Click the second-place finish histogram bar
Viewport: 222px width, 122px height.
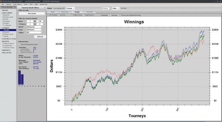pyautogui.click(x=22, y=80)
